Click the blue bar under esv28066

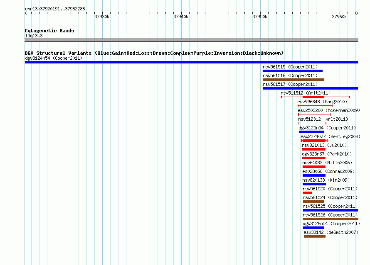(314, 175)
